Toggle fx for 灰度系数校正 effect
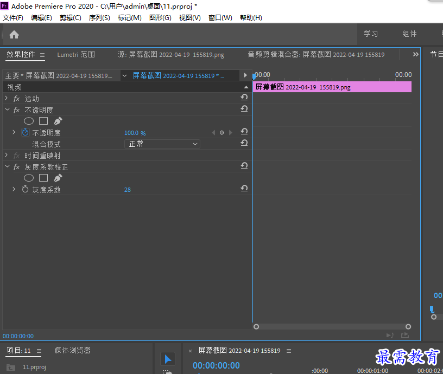This screenshot has height=374, width=443. pyautogui.click(x=16, y=167)
